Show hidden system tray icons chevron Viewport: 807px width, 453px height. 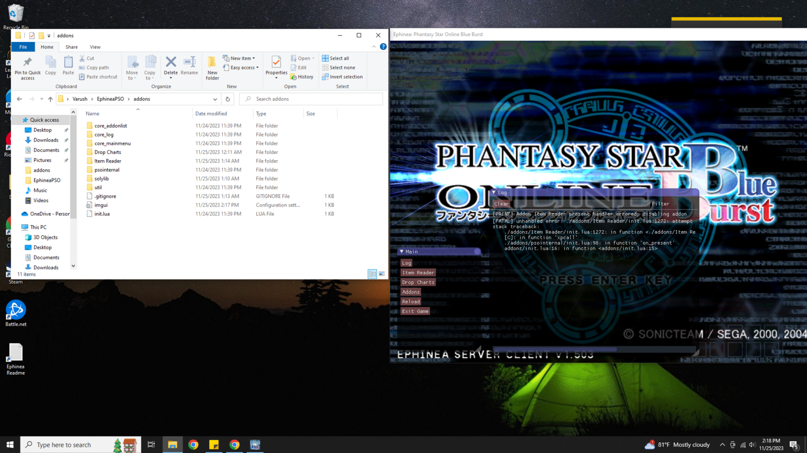(x=722, y=445)
